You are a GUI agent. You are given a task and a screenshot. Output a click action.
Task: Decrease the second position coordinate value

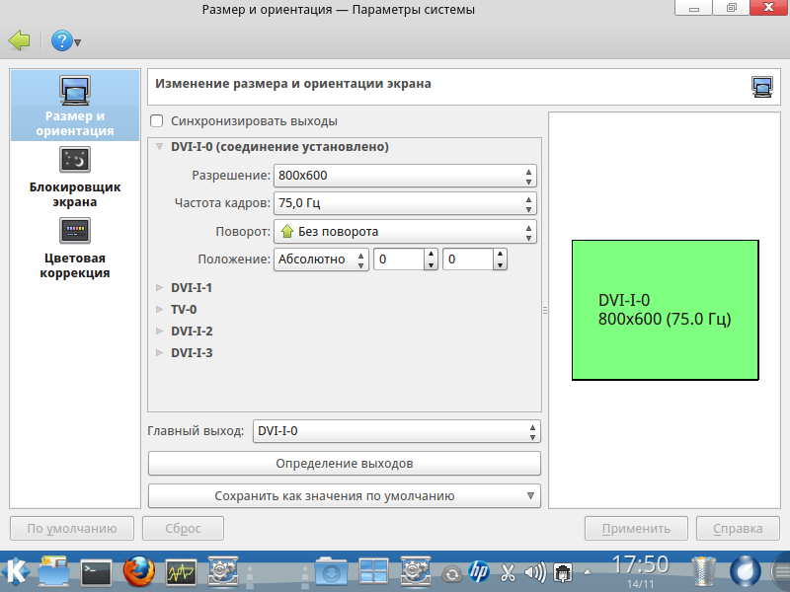(500, 264)
